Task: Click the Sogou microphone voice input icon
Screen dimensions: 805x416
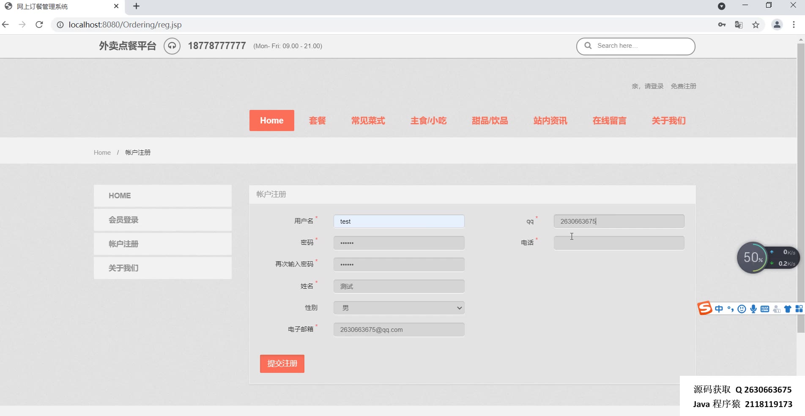Action: (753, 309)
